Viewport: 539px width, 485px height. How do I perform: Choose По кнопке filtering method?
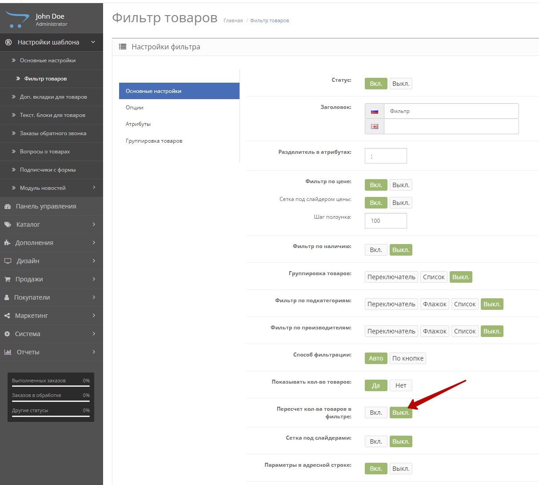point(407,358)
